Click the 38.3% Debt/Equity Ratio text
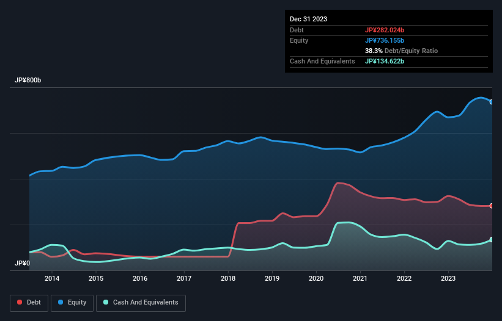The width and height of the screenshot is (502, 321). pyautogui.click(x=401, y=51)
